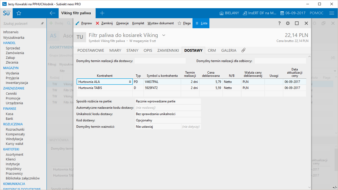Click the help question mark icon
Image resolution: width=338 pixels, height=190 pixels.
tap(279, 23)
